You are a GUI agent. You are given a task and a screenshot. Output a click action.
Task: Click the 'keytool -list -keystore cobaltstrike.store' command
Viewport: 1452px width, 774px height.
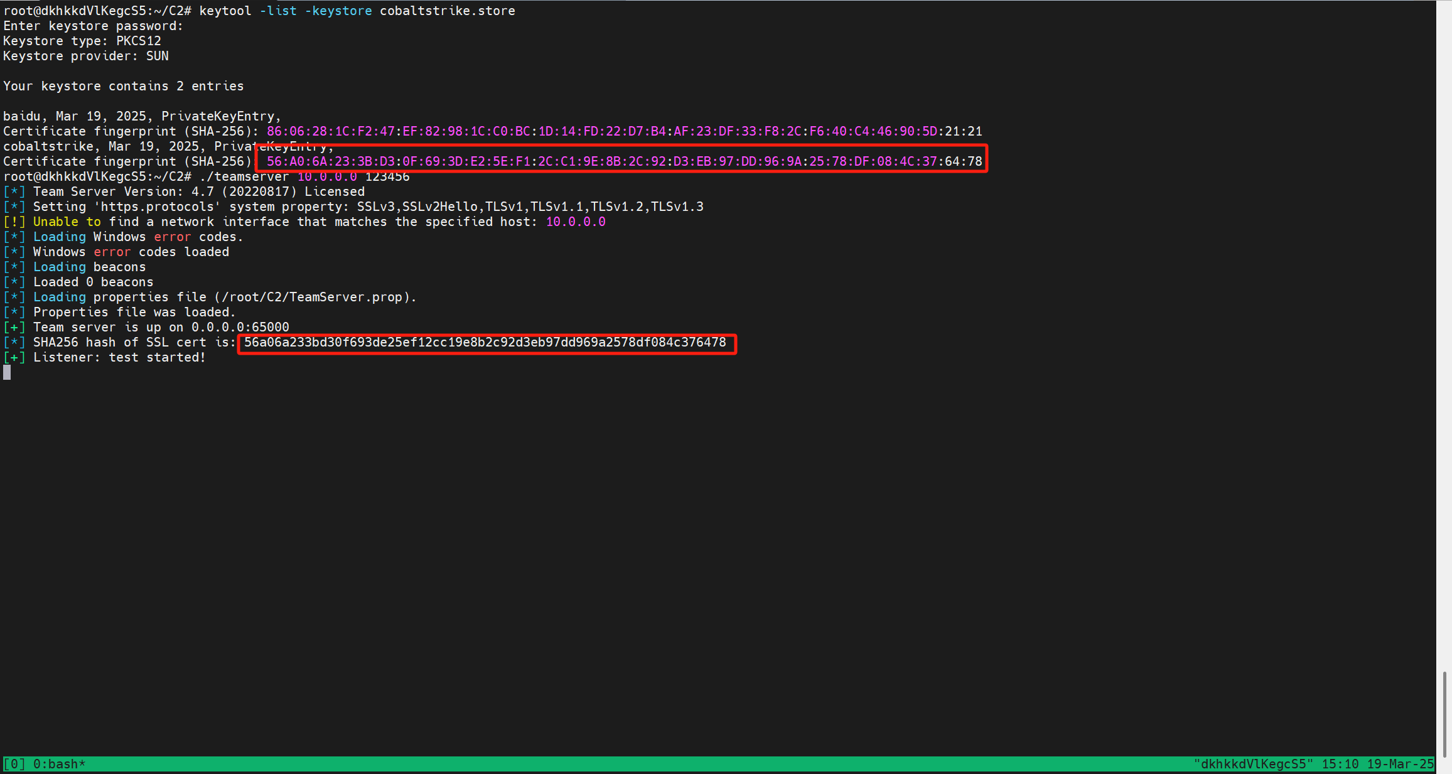pyautogui.click(x=357, y=11)
